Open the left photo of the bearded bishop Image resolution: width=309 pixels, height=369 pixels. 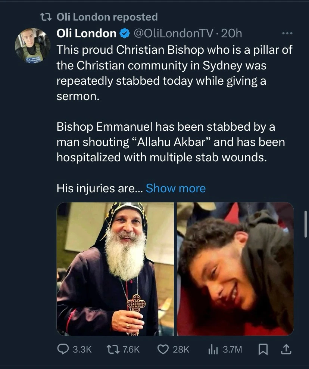[115, 269]
